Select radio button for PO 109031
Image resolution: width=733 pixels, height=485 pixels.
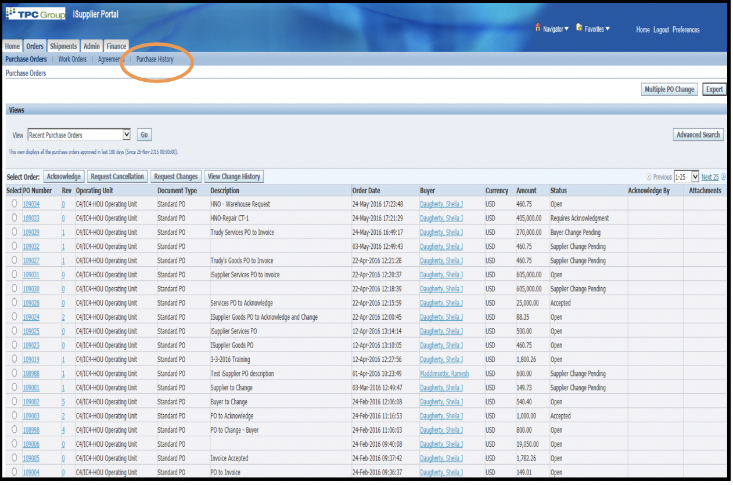click(x=14, y=274)
